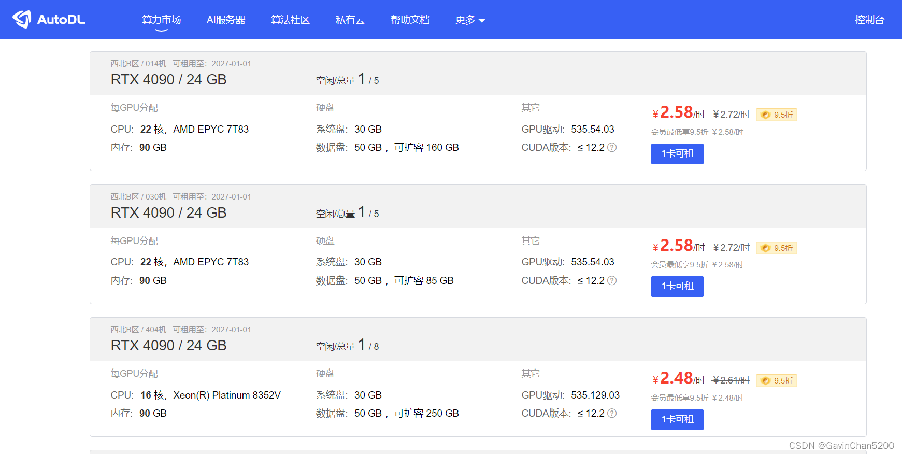Select RTX 4090 / 24 GB title of 404机

168,346
